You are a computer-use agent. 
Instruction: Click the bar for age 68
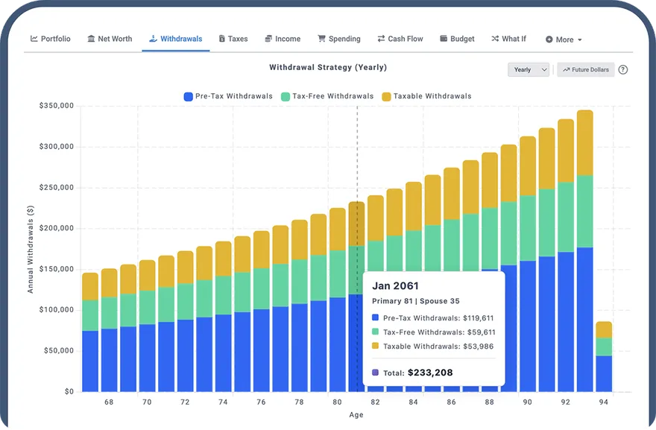tap(109, 330)
